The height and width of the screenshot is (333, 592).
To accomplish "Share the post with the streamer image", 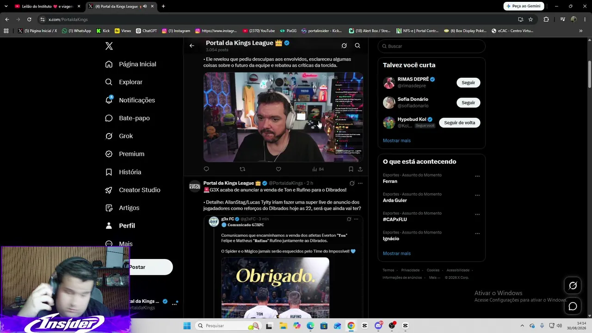I will (360, 169).
